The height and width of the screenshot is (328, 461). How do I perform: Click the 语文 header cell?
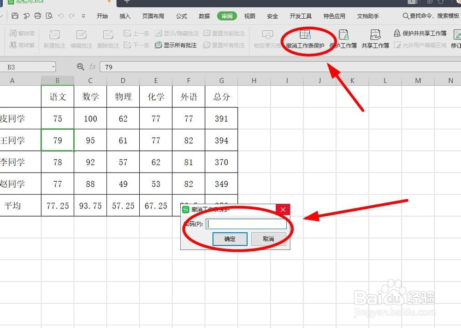58,97
